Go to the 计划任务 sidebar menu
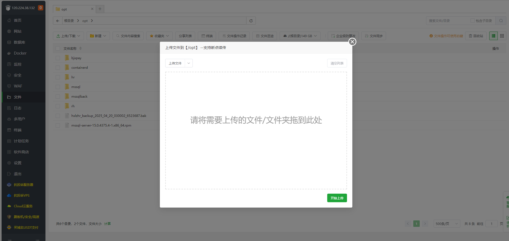 (x=21, y=141)
